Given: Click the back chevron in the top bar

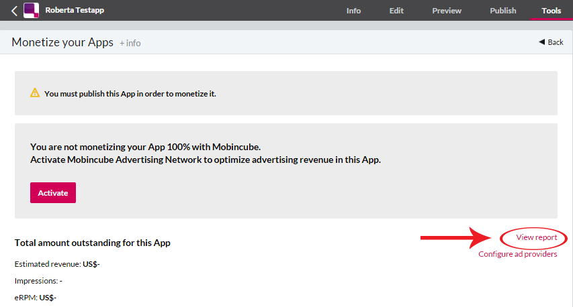Looking at the screenshot, I should pos(14,11).
